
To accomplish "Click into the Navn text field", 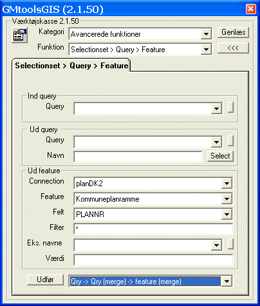I will click(138, 157).
